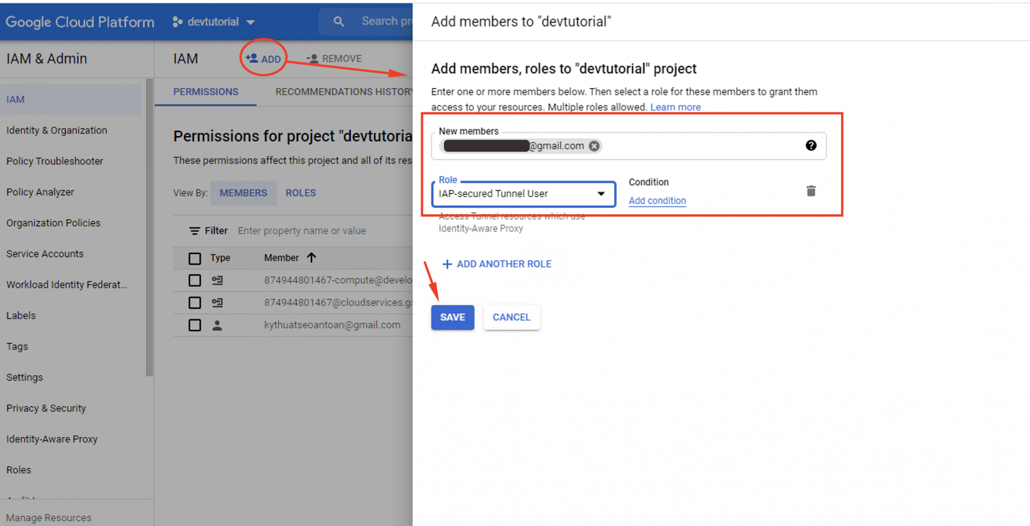Check the kythuatseoantoan@gmail.com member checkbox
Viewport: 1030px width, 526px height.
coord(195,325)
